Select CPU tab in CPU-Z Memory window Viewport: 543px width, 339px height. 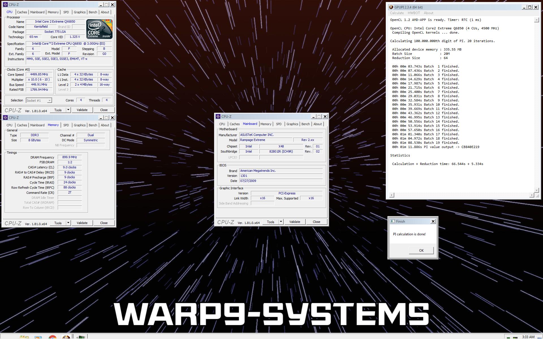9,125
